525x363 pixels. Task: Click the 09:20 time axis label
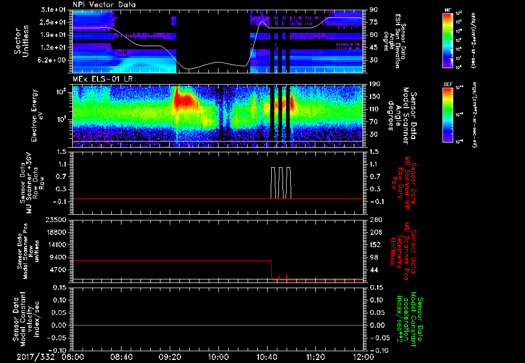coord(170,357)
